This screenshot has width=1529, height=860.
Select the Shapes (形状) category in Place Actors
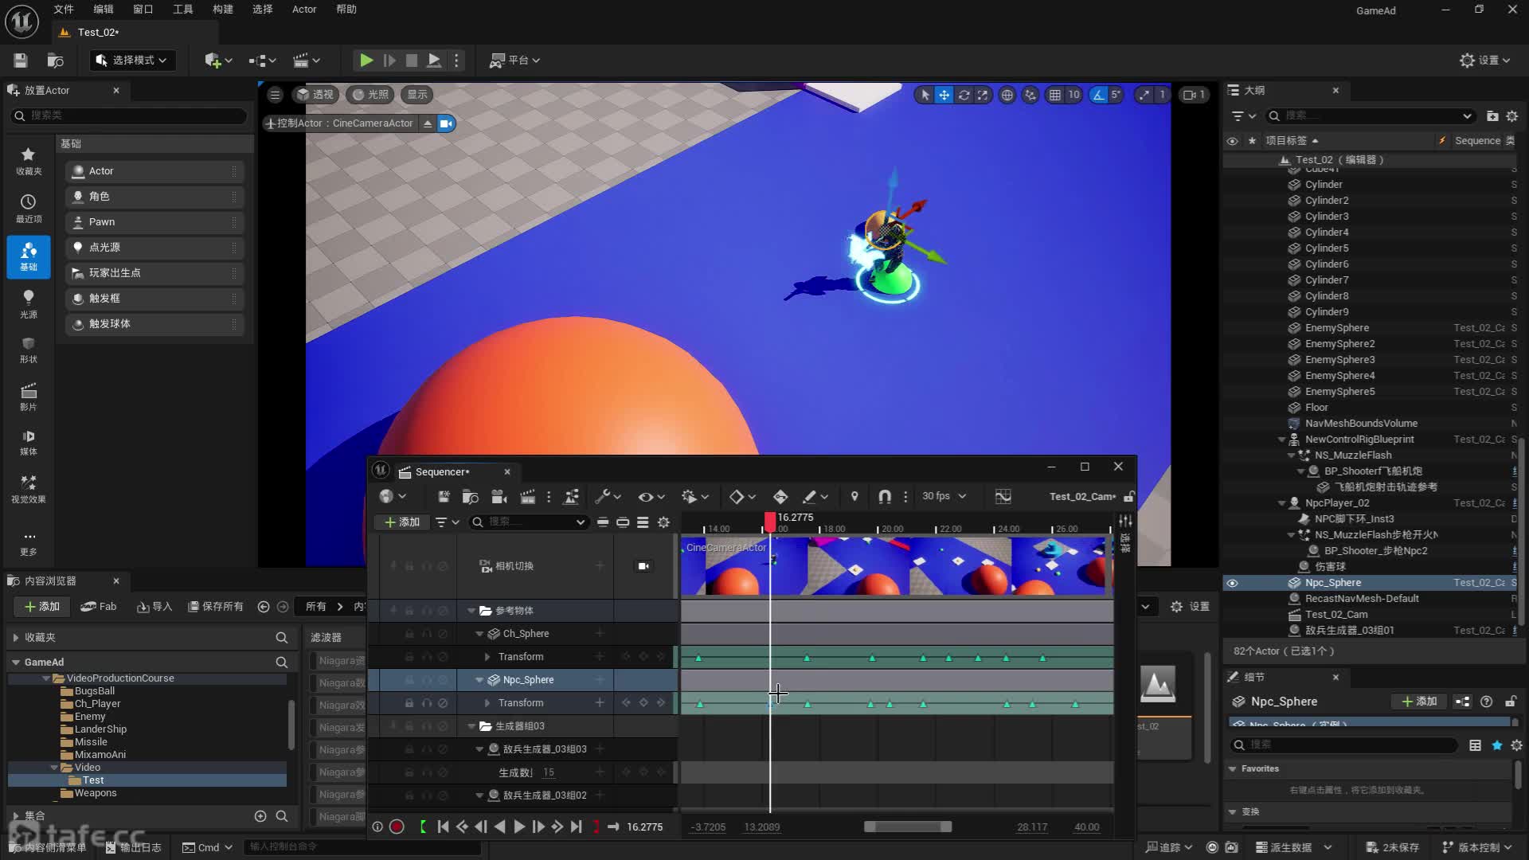point(29,349)
